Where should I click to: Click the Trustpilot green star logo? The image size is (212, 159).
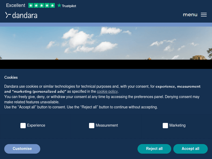point(59,5)
